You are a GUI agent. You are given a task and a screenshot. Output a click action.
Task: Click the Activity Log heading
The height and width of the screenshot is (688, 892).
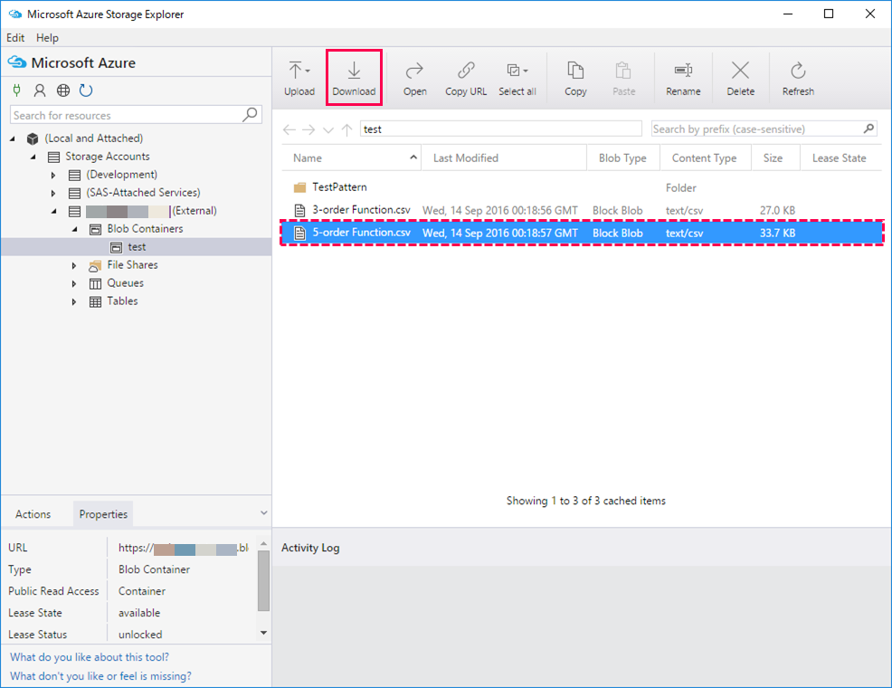click(310, 548)
